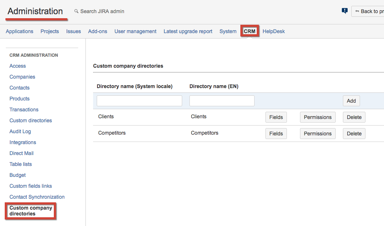Switch to the HelpDesk tab
The image size is (384, 226).
pos(273,31)
